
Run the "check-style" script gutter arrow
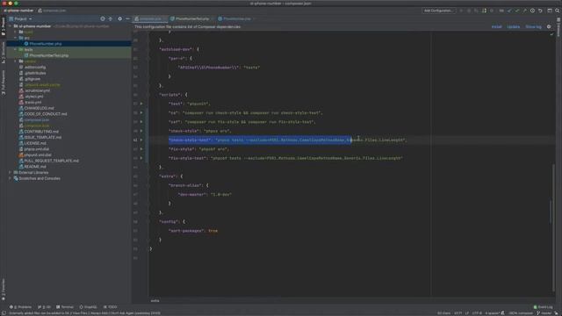[x=141, y=131]
